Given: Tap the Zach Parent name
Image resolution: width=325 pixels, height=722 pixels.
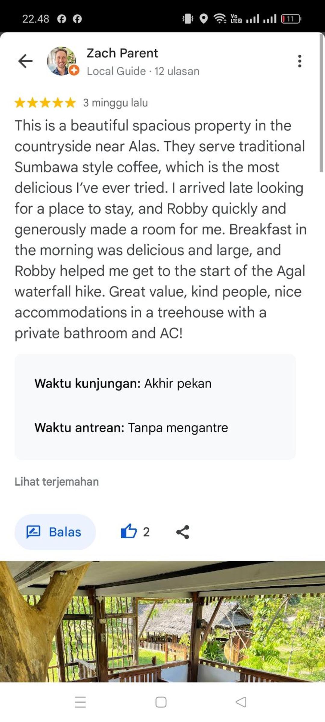Looking at the screenshot, I should coord(122,53).
